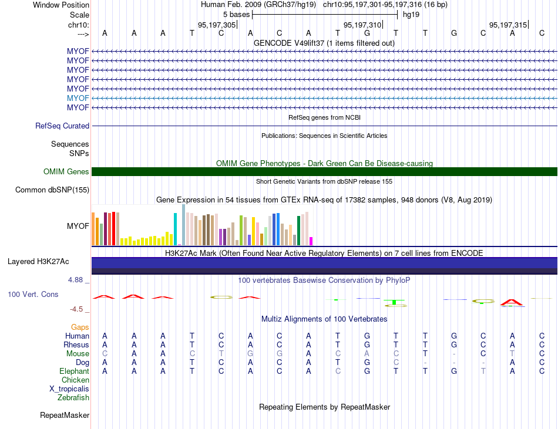
Task: Click the blue H3K27Ac signal band
Action: [x=324, y=263]
